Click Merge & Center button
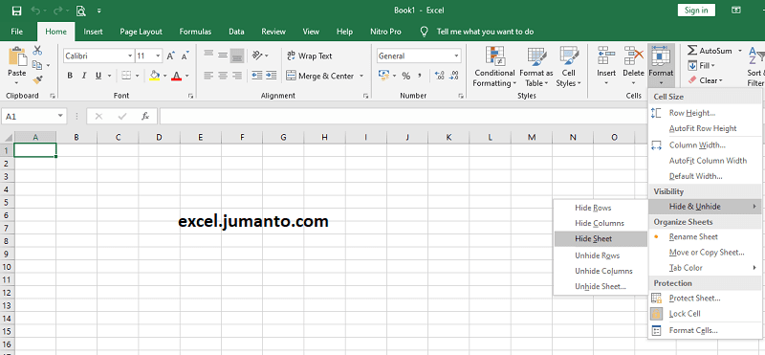765x355 pixels. click(x=320, y=76)
